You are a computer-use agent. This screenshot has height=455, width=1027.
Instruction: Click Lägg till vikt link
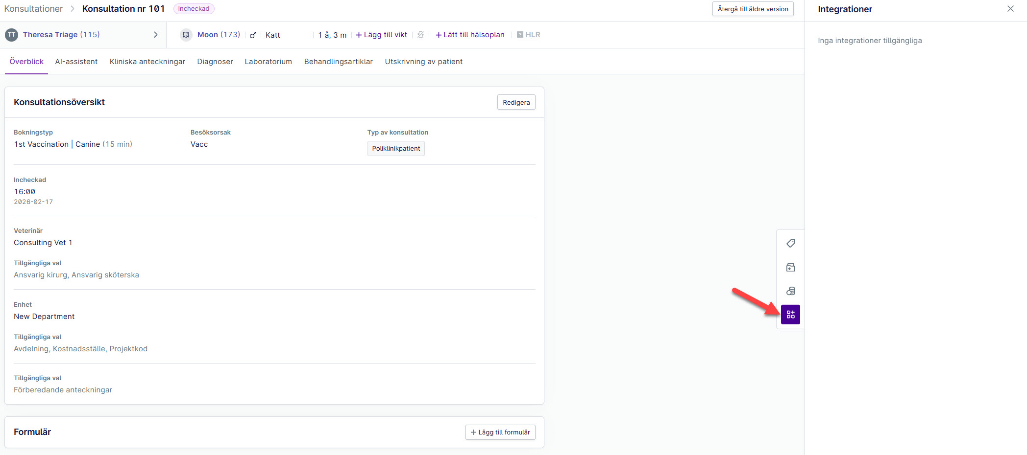[382, 35]
